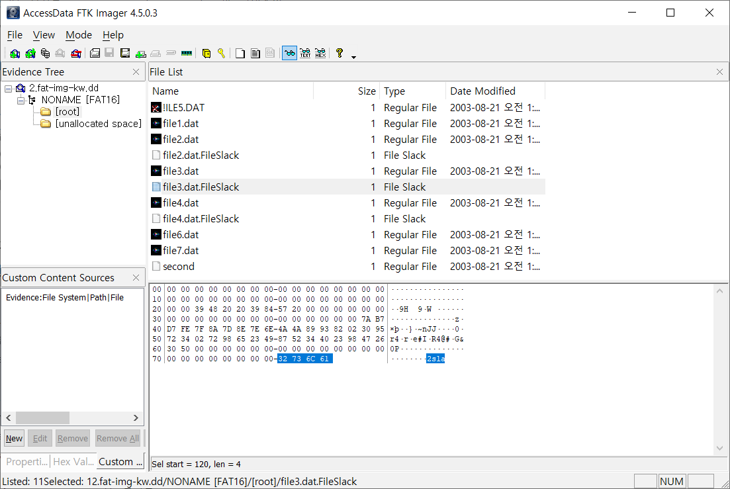Image resolution: width=730 pixels, height=489 pixels.
Task: Click the custom content horizontal scrollbar thumb
Action: (42, 418)
